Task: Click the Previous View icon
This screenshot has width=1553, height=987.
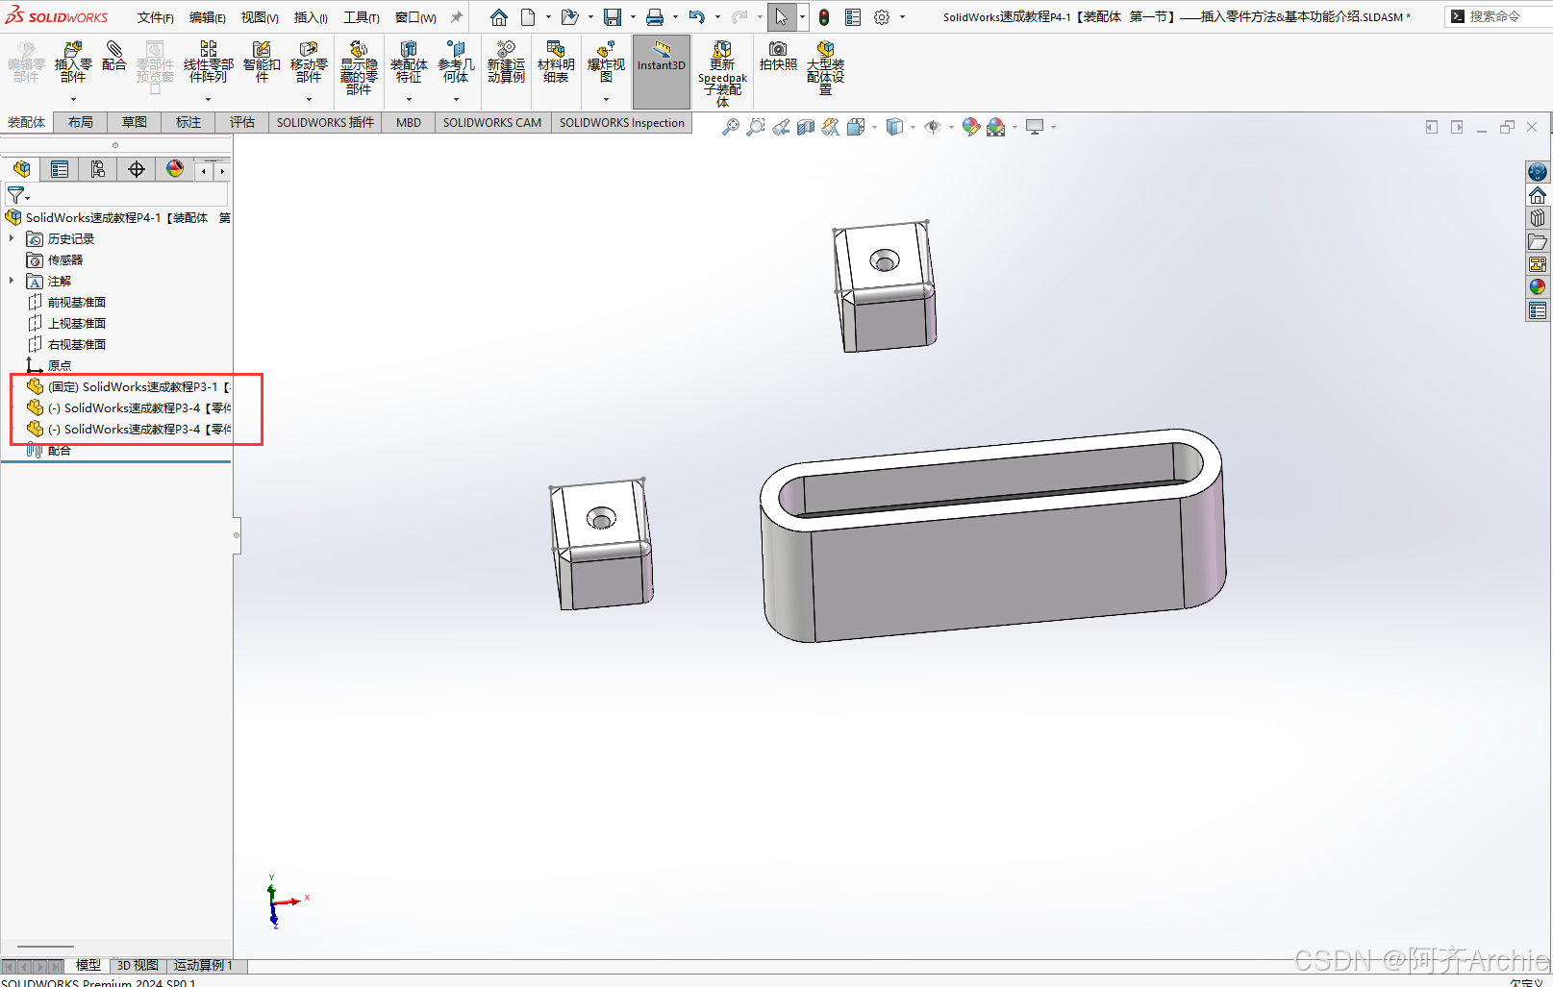Action: pyautogui.click(x=781, y=127)
